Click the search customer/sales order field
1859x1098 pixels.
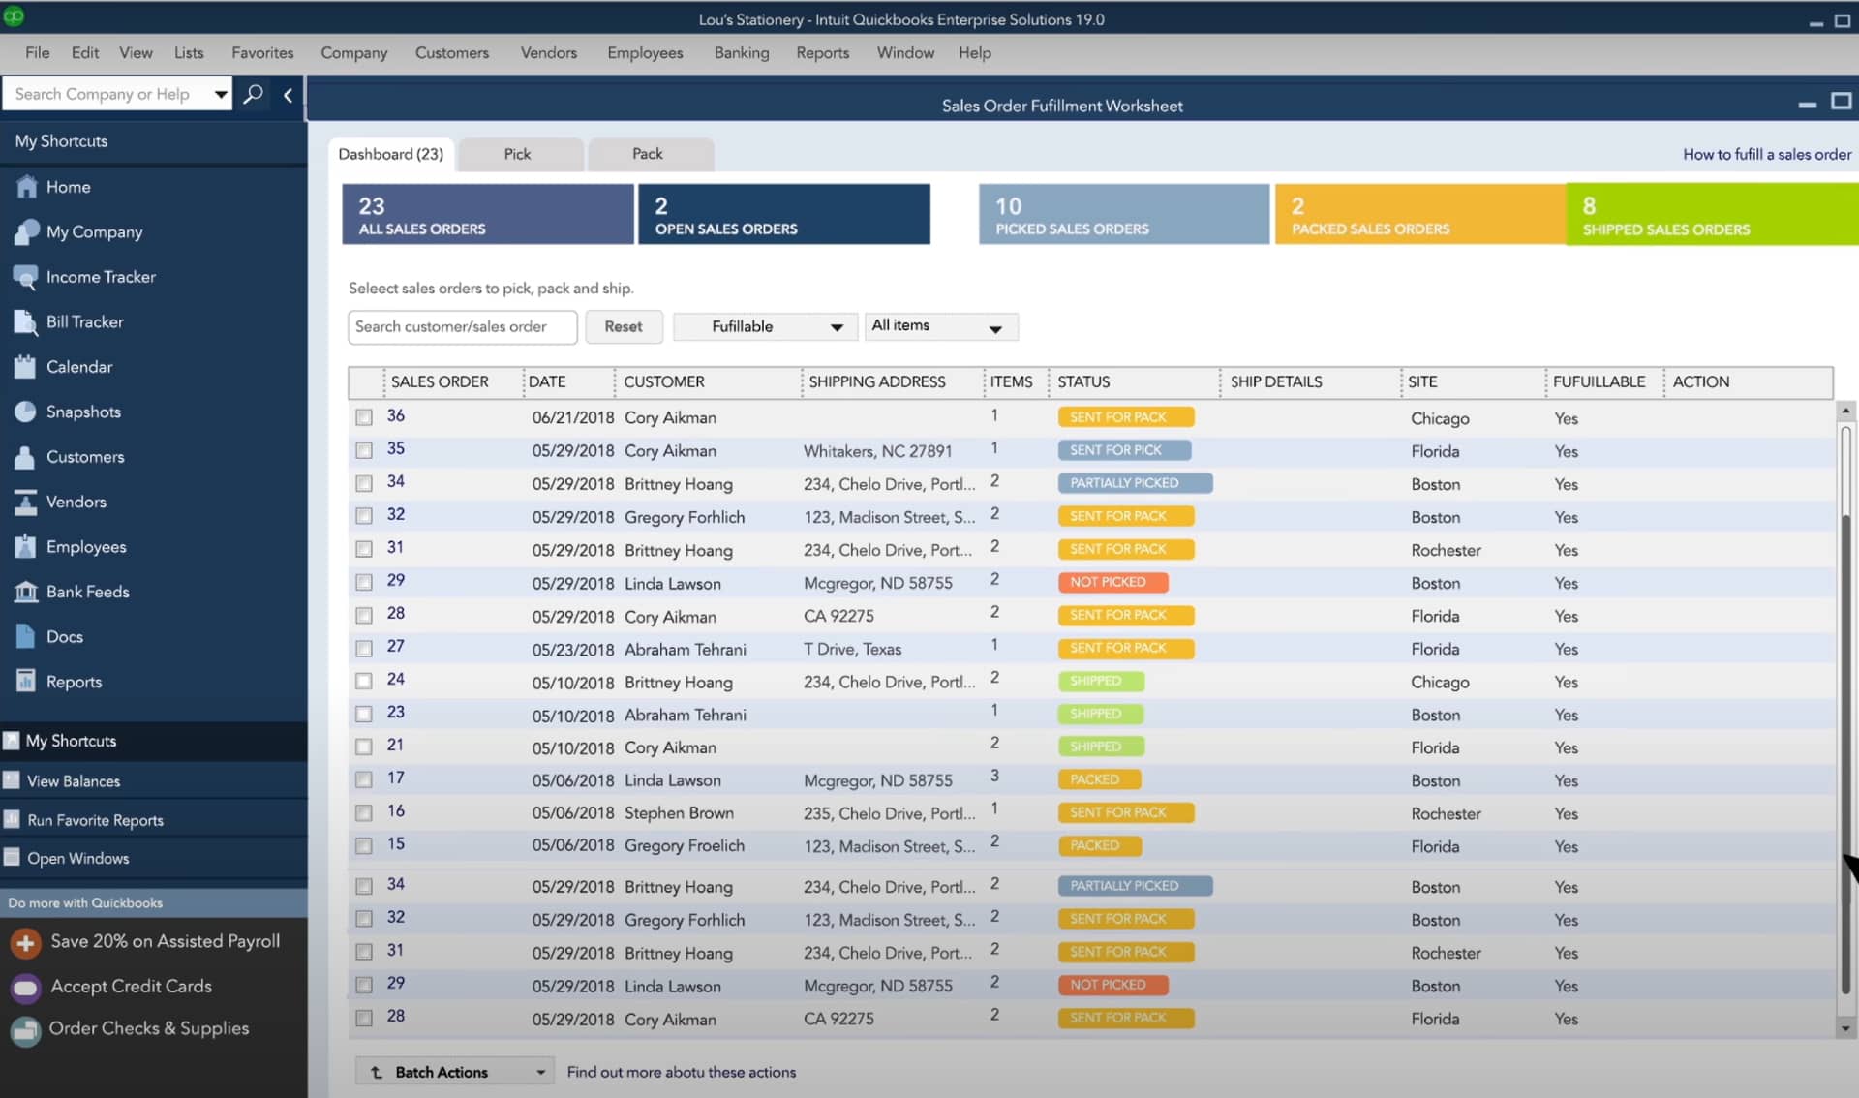pyautogui.click(x=463, y=326)
